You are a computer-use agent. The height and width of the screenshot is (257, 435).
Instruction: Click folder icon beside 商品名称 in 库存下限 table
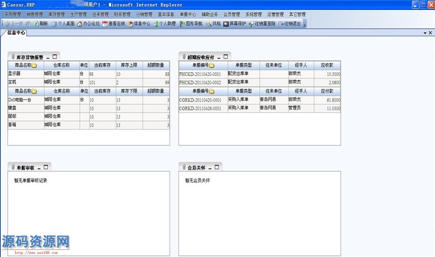click(x=34, y=91)
